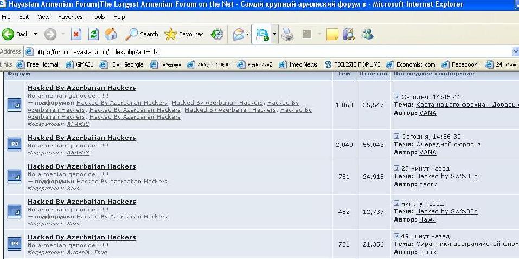The height and width of the screenshot is (259, 519).
Task: Click the forum icon in the 24,915 replies row
Action: [14, 176]
